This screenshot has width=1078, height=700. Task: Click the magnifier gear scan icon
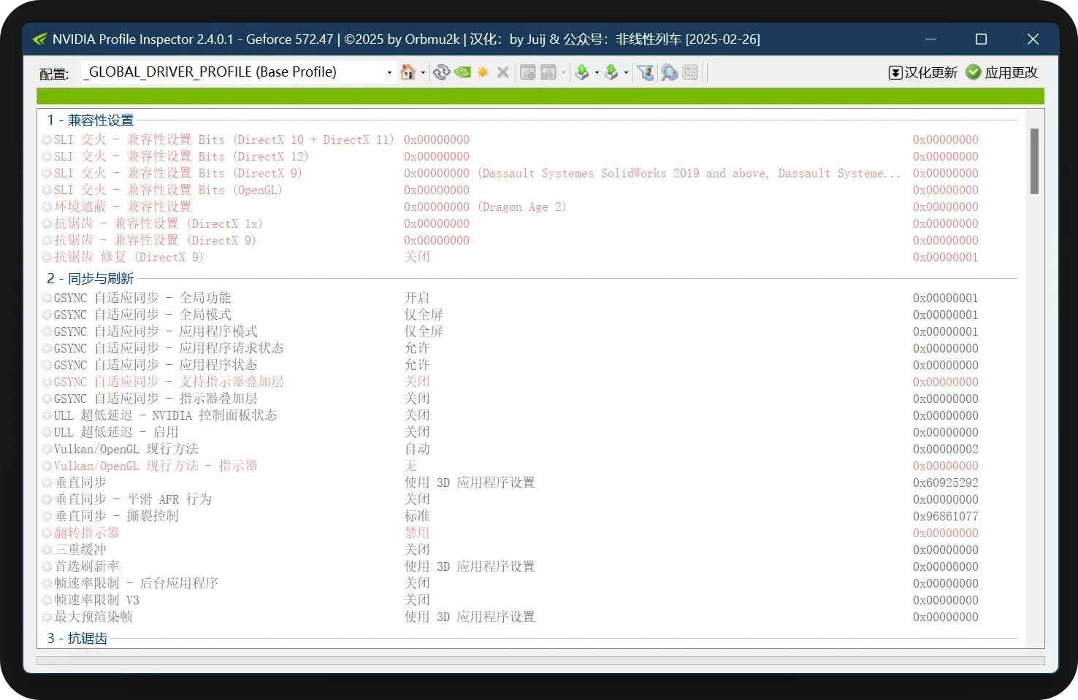point(669,72)
